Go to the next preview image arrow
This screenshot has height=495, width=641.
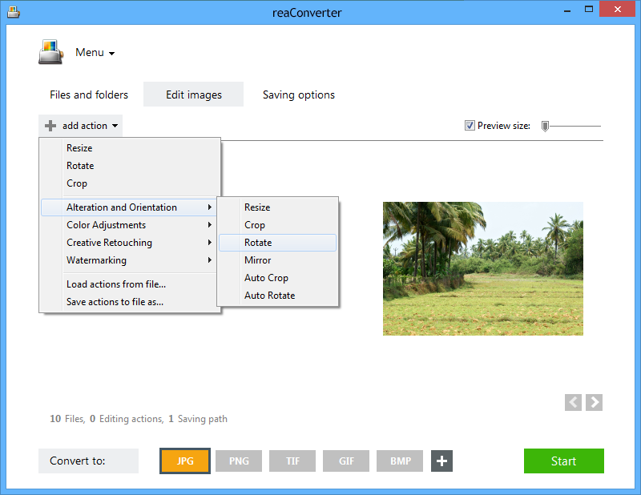[594, 403]
